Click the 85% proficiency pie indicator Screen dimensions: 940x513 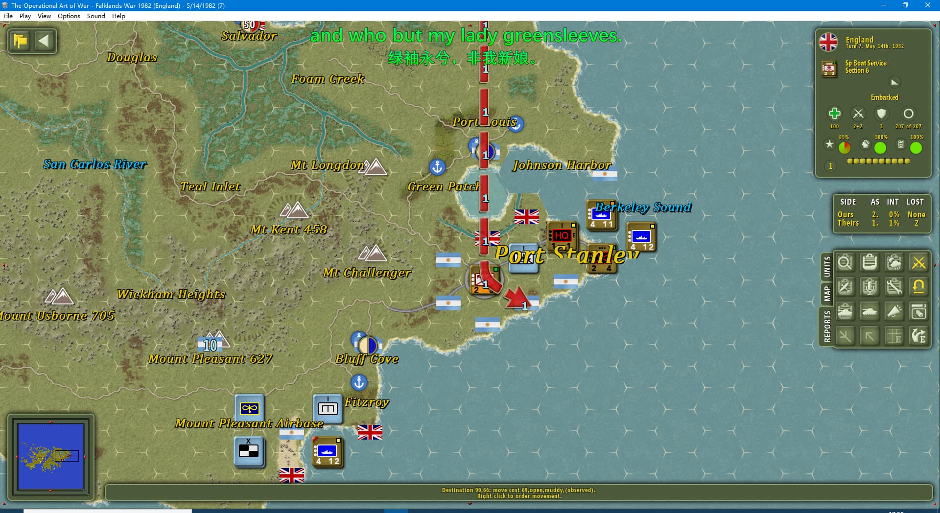point(844,147)
